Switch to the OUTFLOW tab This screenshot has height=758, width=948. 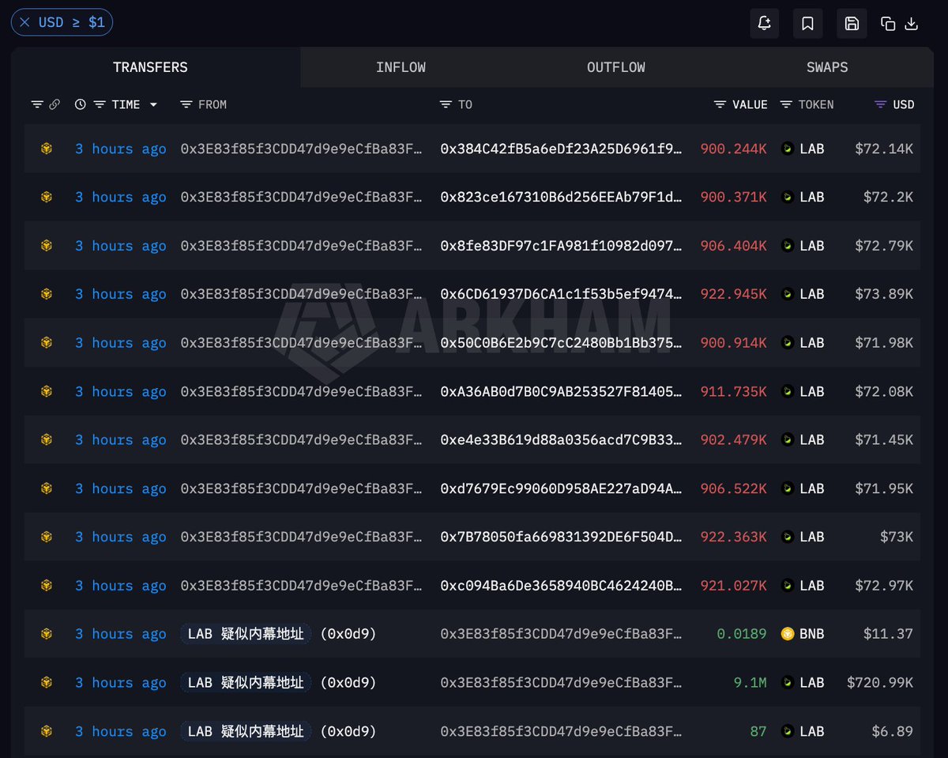pos(615,67)
